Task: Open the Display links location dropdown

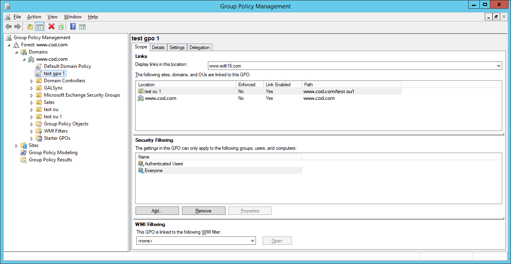Action: 499,66
